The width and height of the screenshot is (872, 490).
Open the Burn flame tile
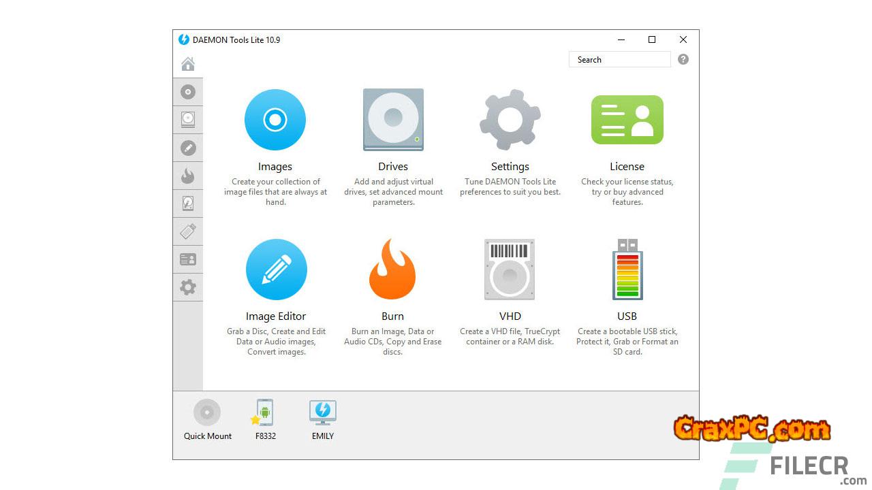[392, 270]
